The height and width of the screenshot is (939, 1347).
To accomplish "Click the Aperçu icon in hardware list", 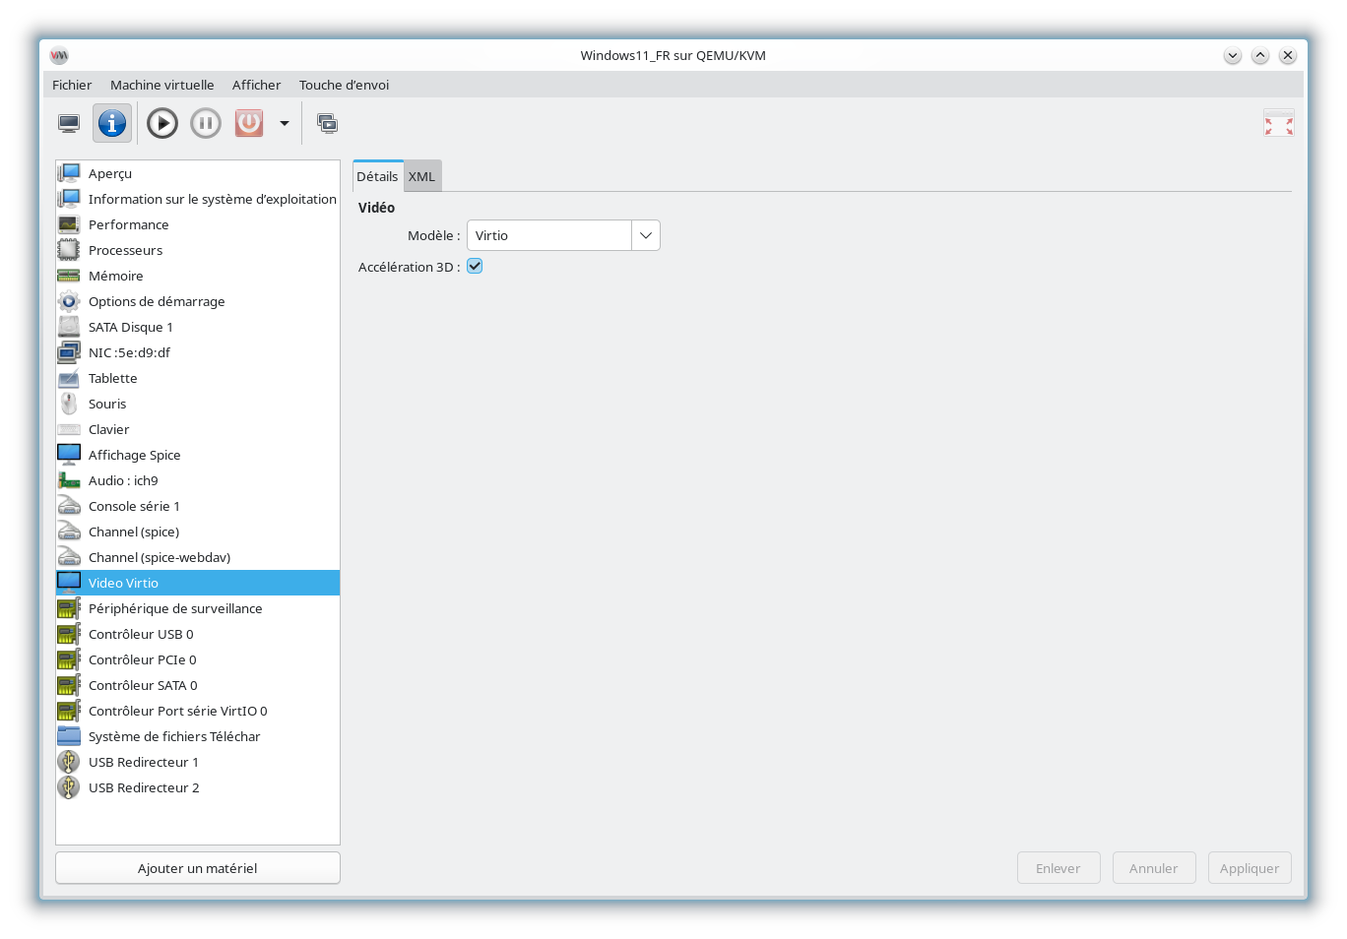I will click(69, 173).
